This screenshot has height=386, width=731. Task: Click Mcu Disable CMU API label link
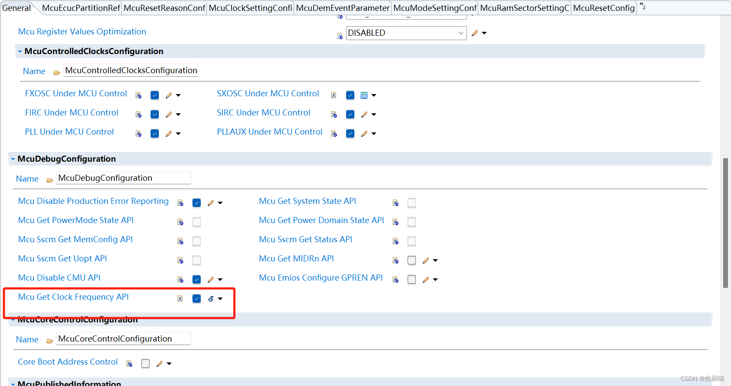59,278
